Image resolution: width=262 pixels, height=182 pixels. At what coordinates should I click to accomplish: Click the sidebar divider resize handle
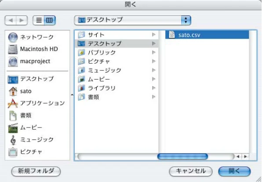click(x=72, y=95)
